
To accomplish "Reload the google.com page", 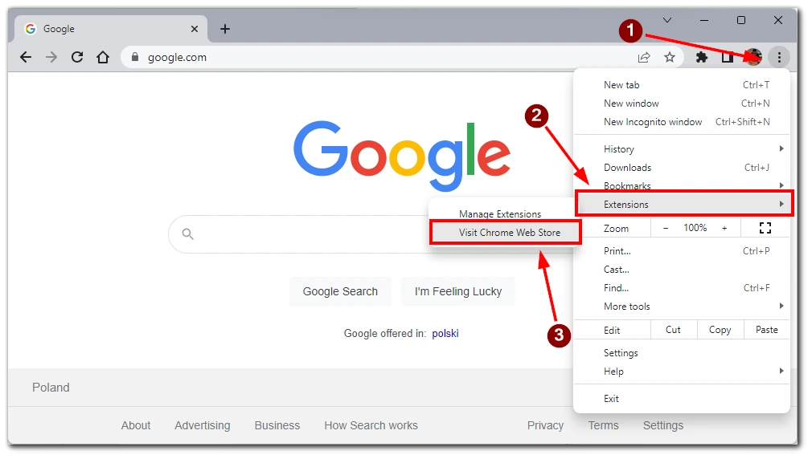I will pos(77,58).
